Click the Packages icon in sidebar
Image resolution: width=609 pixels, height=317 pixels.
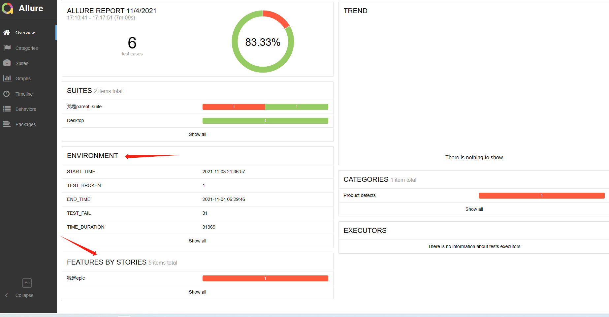click(x=7, y=124)
